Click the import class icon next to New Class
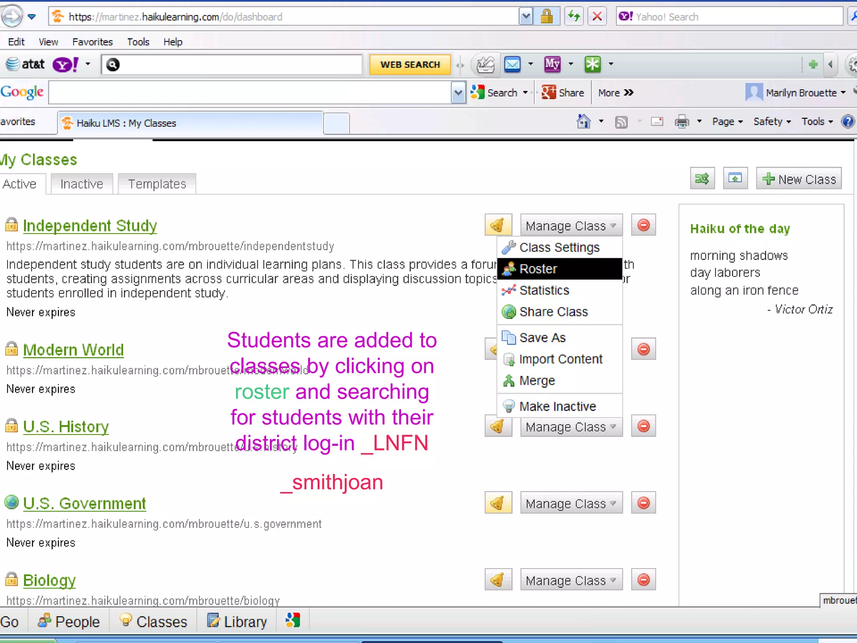Image resolution: width=857 pixels, height=643 pixels. tap(735, 179)
